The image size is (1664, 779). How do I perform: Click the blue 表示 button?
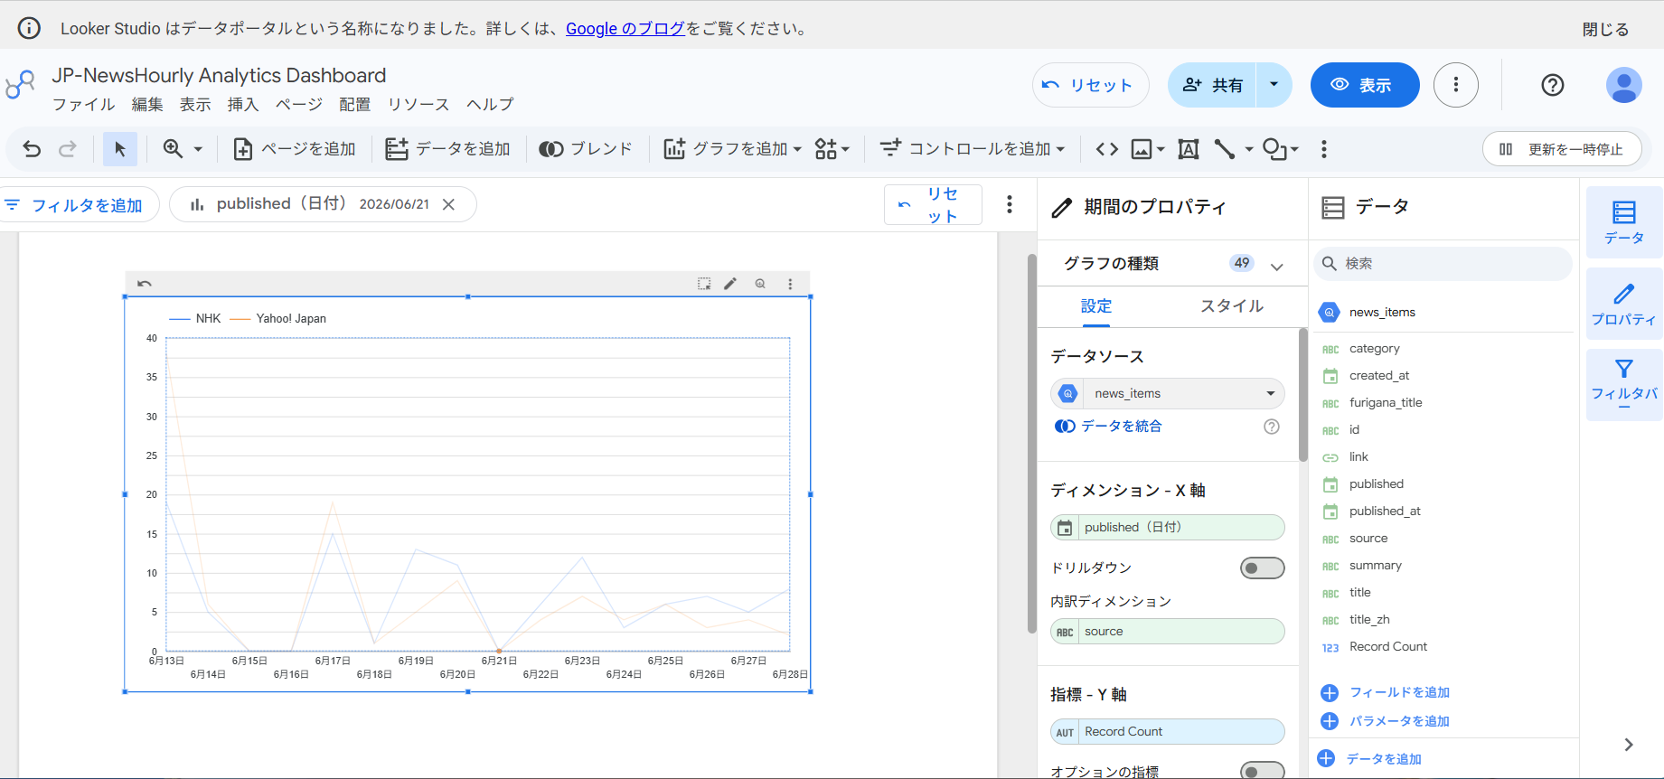(x=1365, y=85)
